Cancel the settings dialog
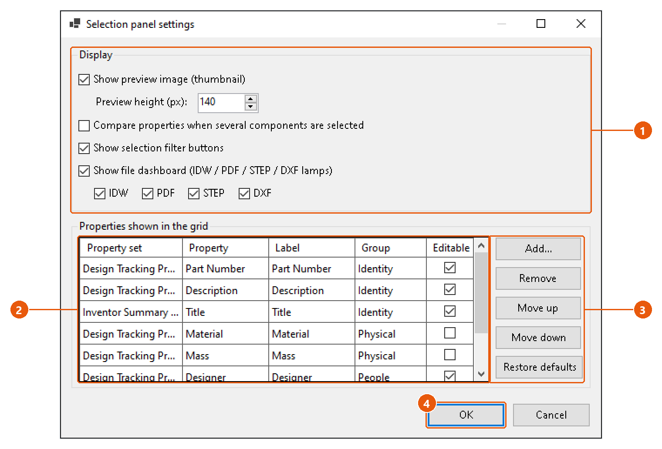This screenshot has height=449, width=662. 551,415
